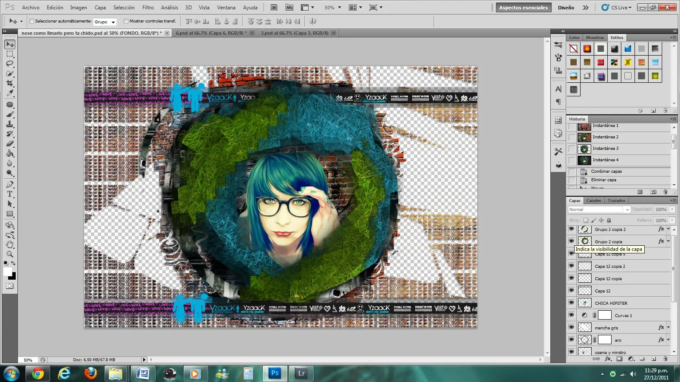Add layer style fx icon at panel bottom
The width and height of the screenshot is (680, 382).
pos(608,359)
